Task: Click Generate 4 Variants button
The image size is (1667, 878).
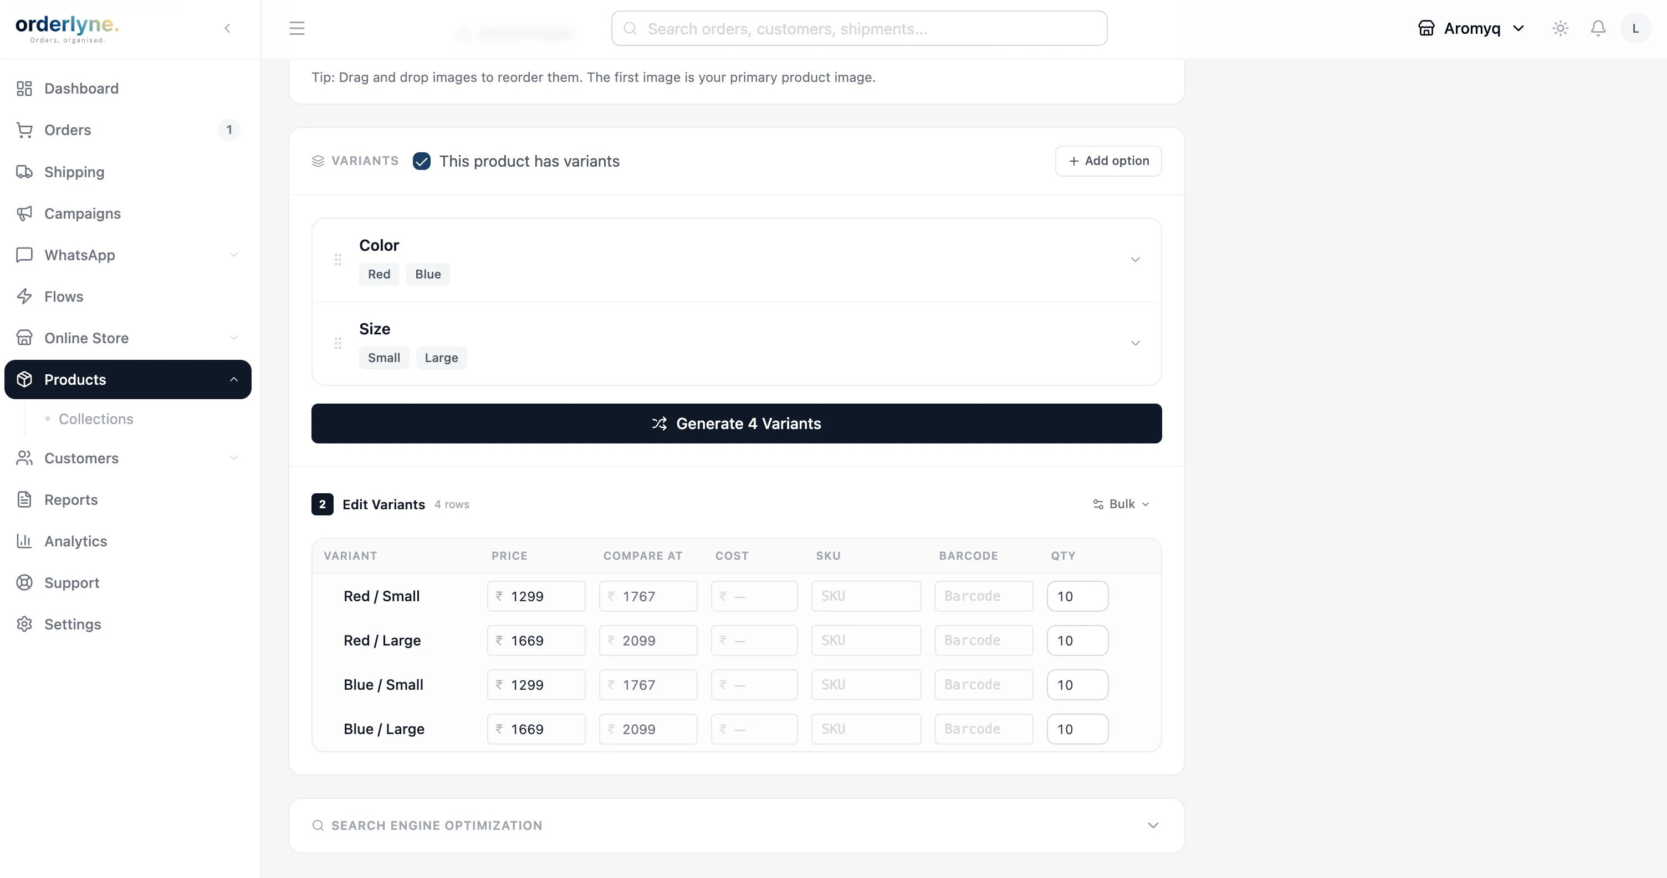Action: [x=737, y=423]
